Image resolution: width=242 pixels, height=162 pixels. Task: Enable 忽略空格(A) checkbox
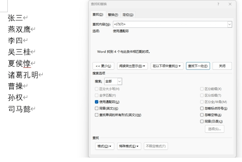tap(202, 115)
